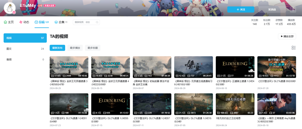The height and width of the screenshot is (129, 302).
Task: Click the 17.9万 play count icon
Action: point(53,76)
